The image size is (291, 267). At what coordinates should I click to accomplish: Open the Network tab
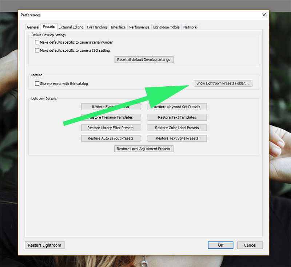coord(190,27)
